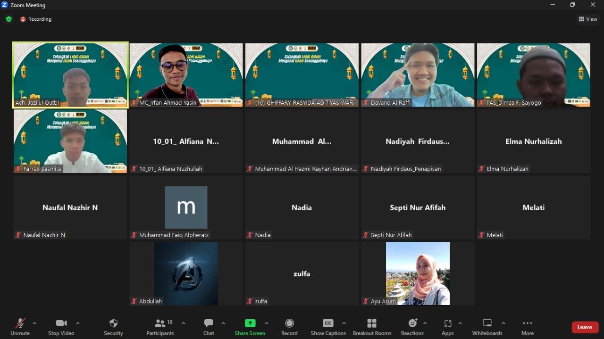Open the Participants panel
This screenshot has height=339, width=604.
160,327
